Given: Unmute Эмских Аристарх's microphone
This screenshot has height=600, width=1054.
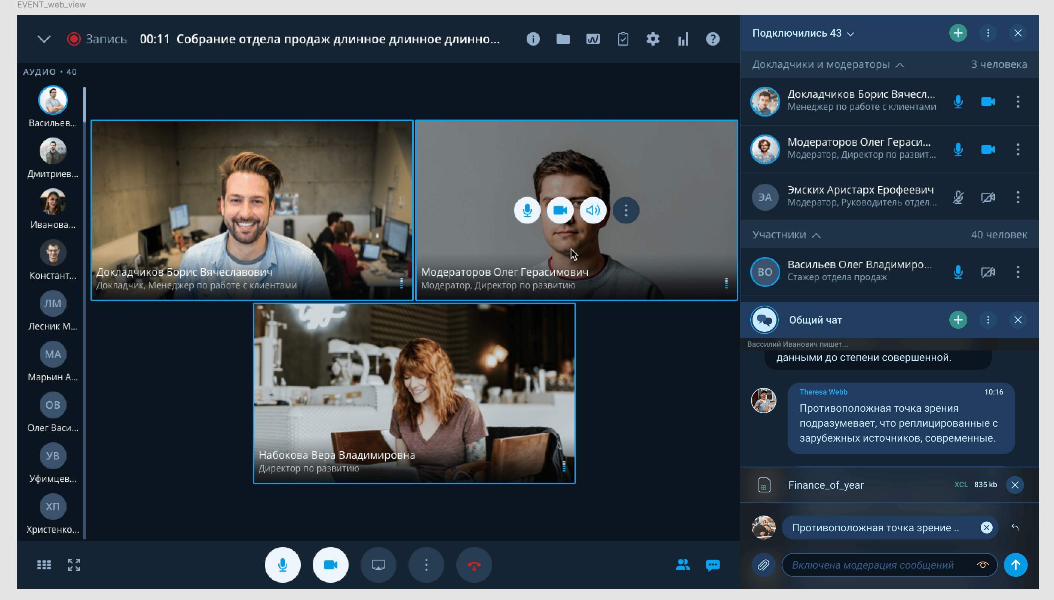Looking at the screenshot, I should click(x=958, y=197).
